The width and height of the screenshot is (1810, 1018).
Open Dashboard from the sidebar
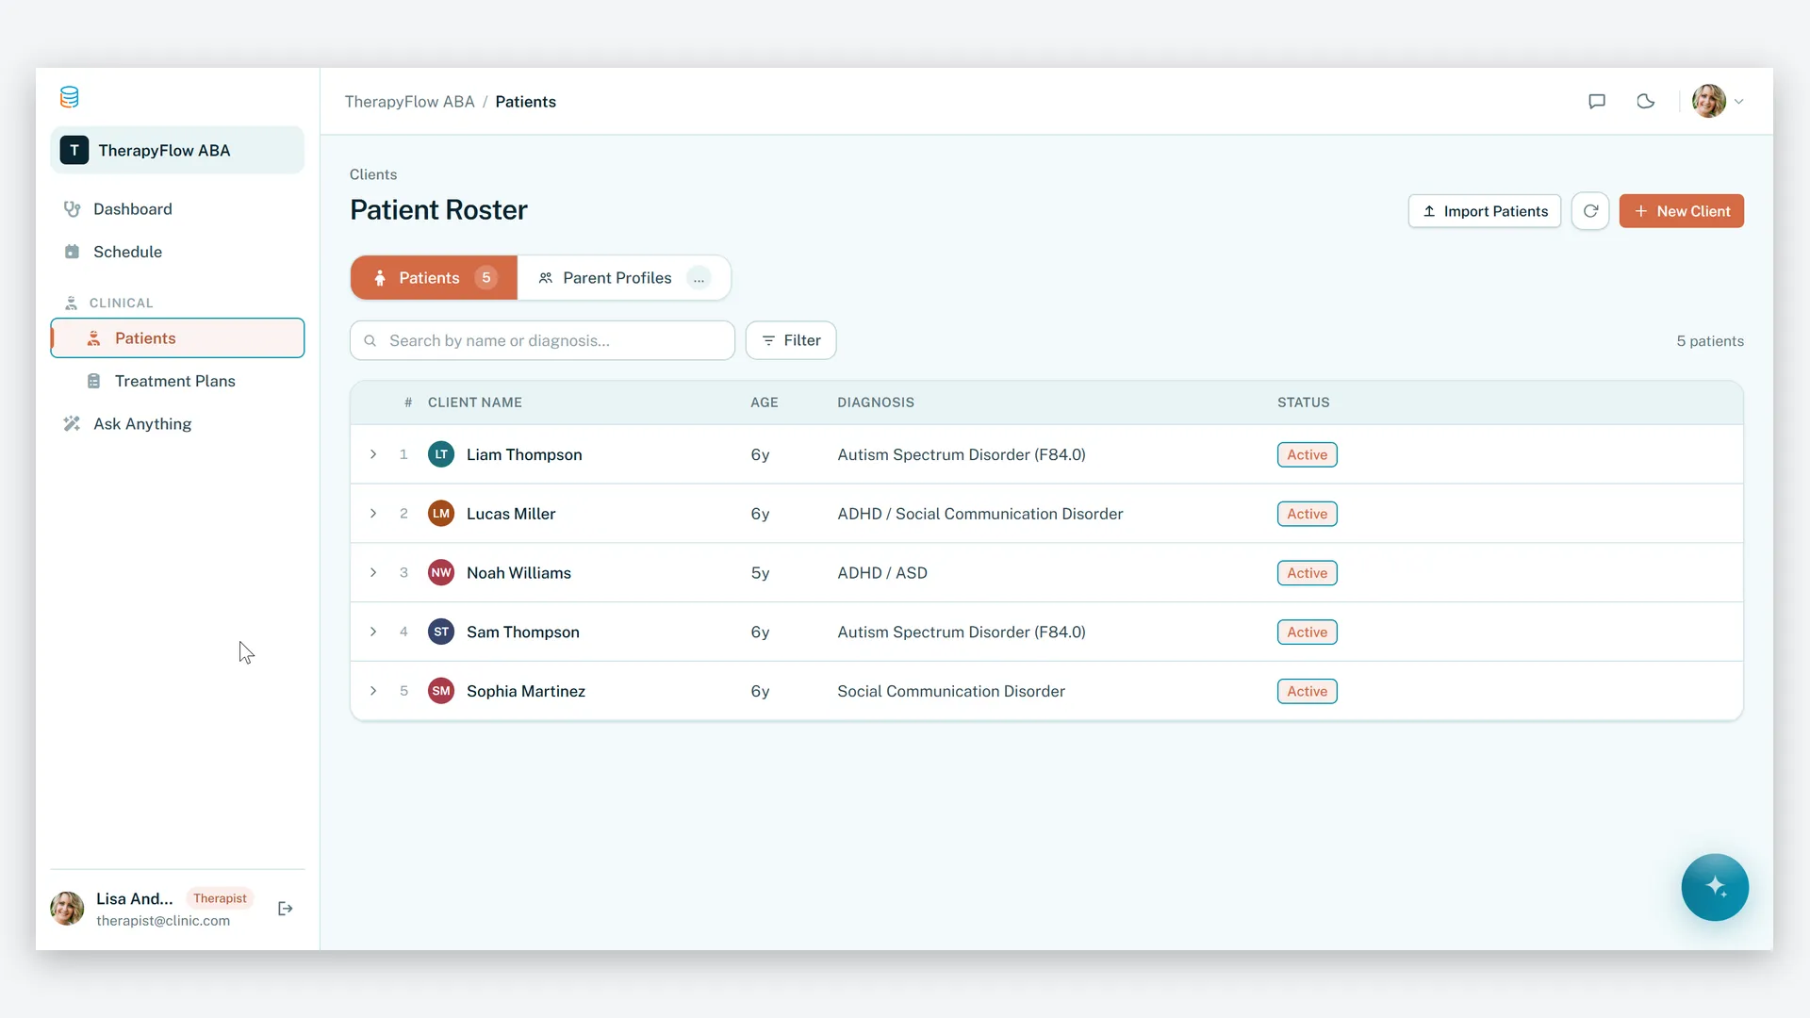(x=177, y=209)
